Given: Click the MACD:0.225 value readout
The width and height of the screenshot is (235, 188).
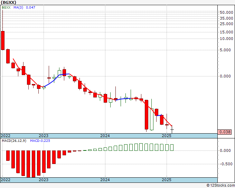Looking at the screenshot, I should coord(40,141).
